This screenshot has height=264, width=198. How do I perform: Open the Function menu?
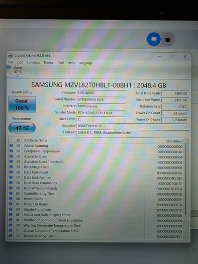pos(33,62)
